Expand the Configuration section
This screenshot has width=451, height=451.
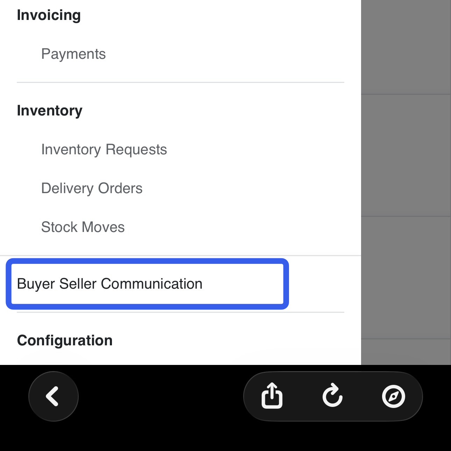pos(65,340)
